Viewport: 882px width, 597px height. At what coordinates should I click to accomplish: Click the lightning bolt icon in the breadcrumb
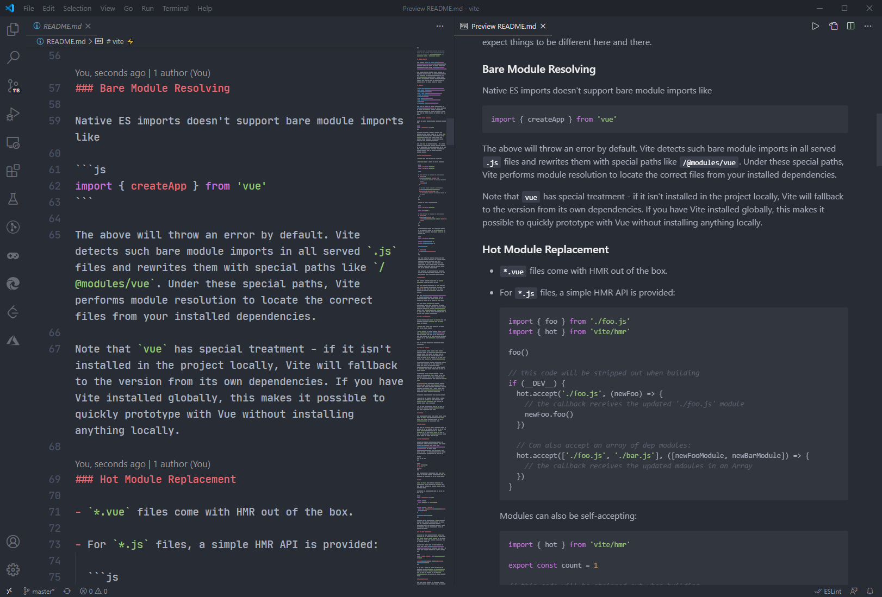pyautogui.click(x=131, y=41)
